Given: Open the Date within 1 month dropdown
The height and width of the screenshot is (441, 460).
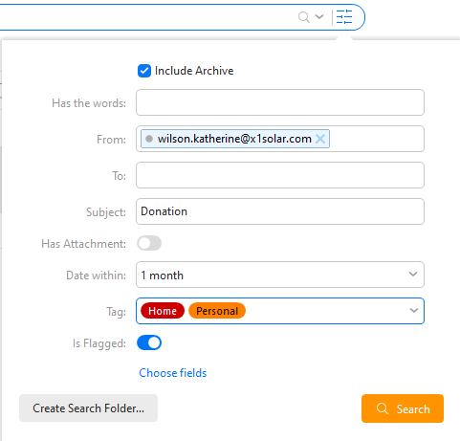Looking at the screenshot, I should (x=280, y=275).
